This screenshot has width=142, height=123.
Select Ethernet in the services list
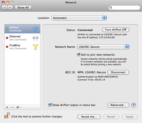[22, 38]
